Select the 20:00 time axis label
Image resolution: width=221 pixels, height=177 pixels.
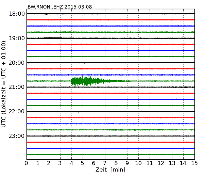click(17, 63)
